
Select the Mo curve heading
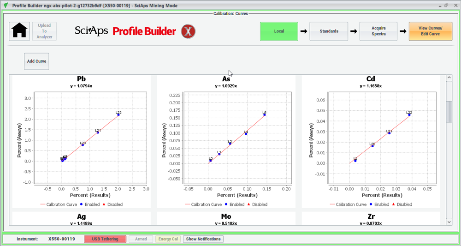pos(226,217)
